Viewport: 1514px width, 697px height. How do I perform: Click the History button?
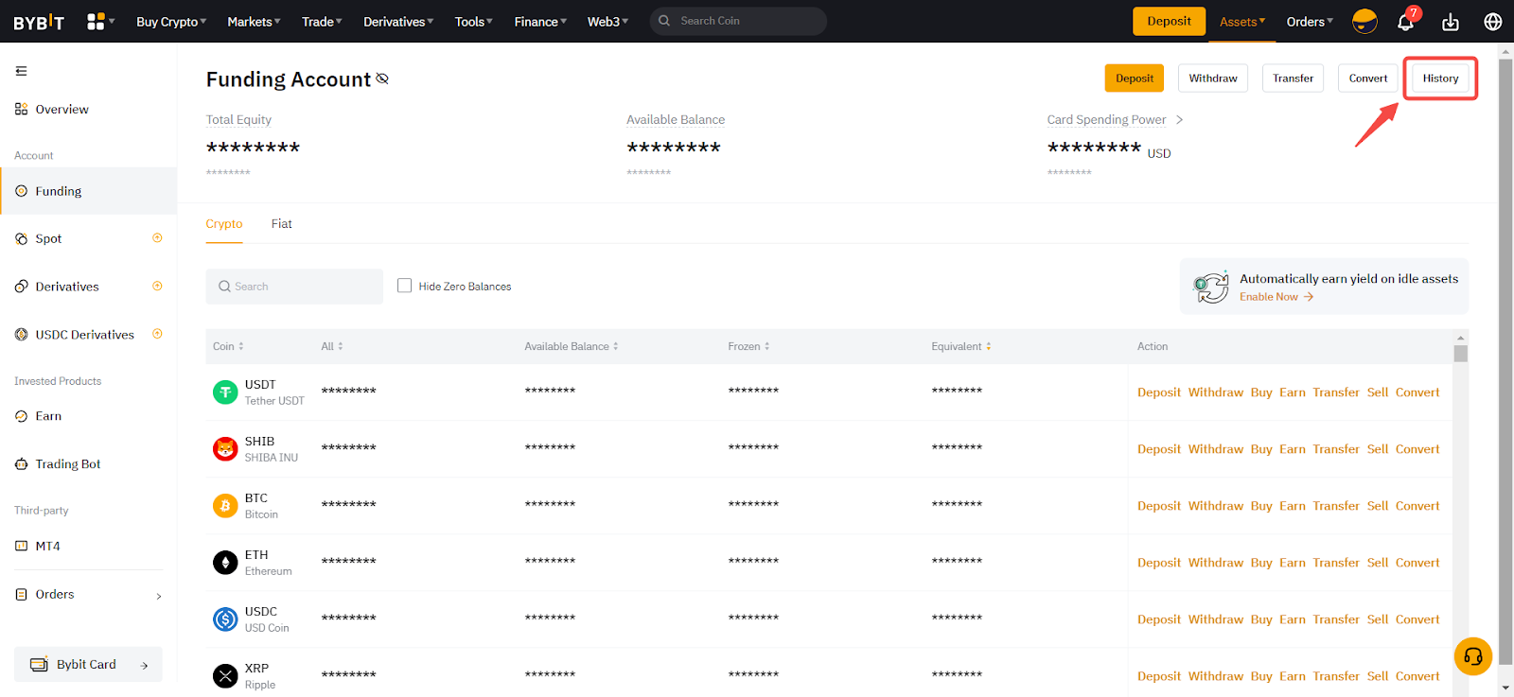[1440, 78]
